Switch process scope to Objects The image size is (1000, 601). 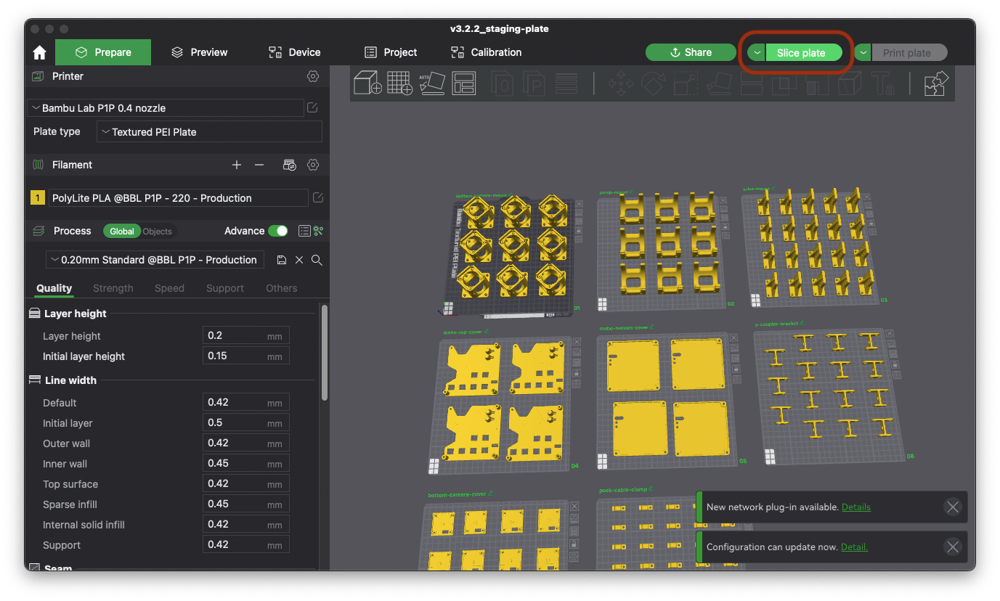157,232
